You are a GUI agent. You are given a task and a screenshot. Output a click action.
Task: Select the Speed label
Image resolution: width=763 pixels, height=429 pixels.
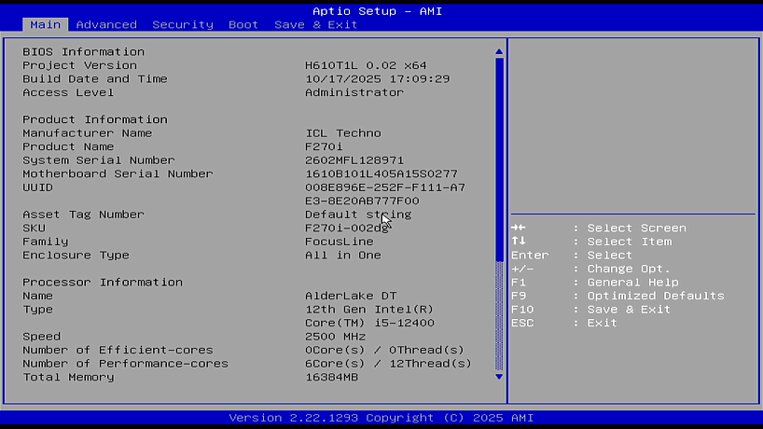41,337
